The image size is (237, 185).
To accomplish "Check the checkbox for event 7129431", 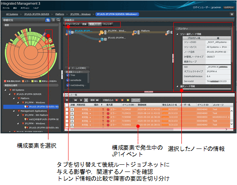I will [x=67, y=113].
